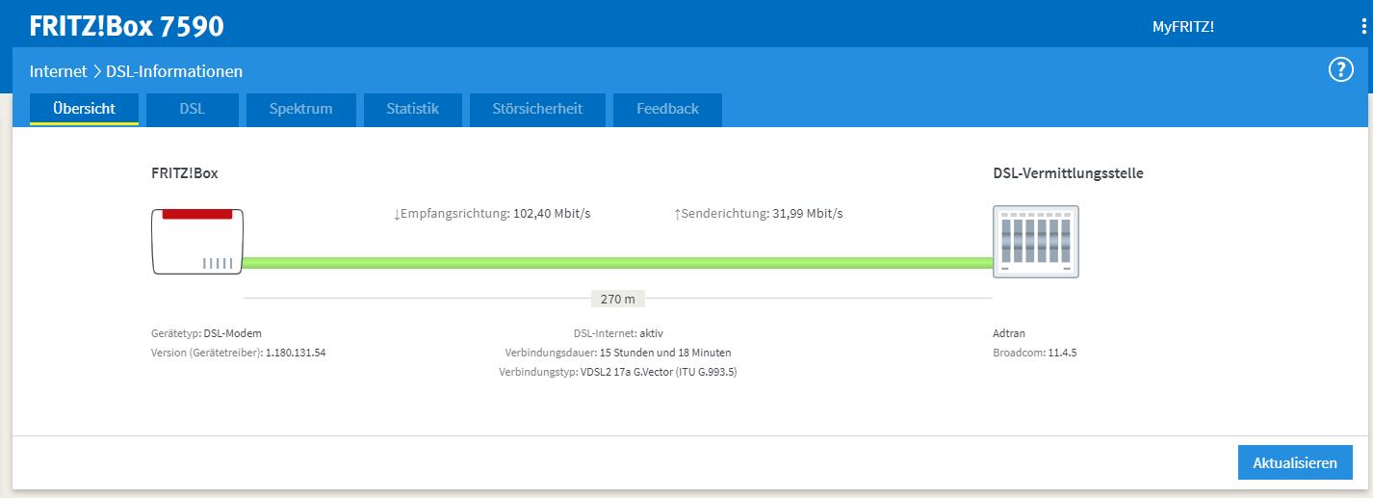Click the Adtran vendor text
This screenshot has height=498, width=1373.
point(1009,333)
